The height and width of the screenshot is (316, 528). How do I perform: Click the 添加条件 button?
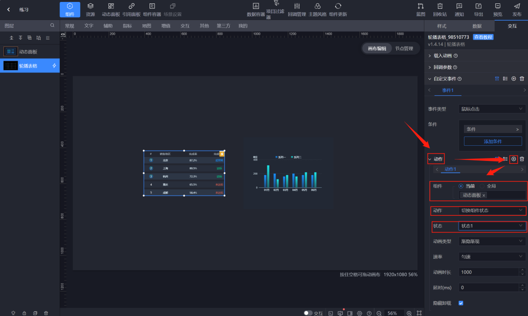[493, 141]
